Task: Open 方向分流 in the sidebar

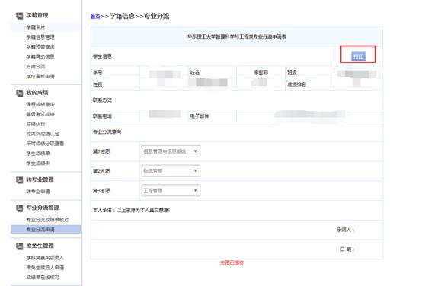Action: point(36,66)
